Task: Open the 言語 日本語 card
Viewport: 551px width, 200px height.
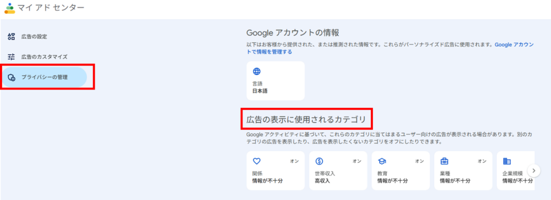Action: 275,81
